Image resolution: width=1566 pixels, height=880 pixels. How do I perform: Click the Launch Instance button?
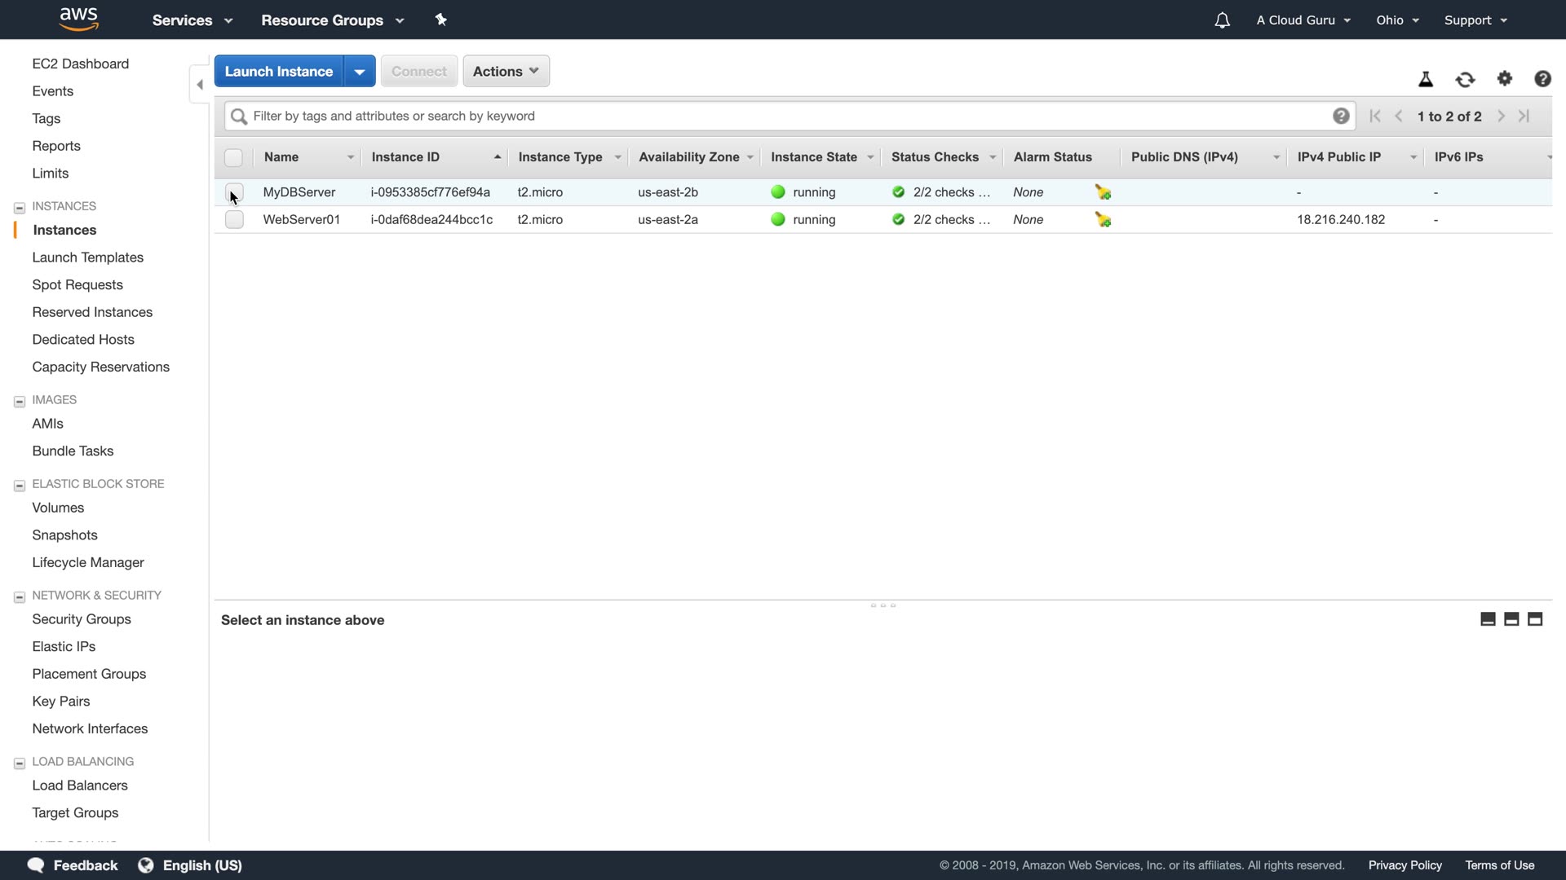278,71
